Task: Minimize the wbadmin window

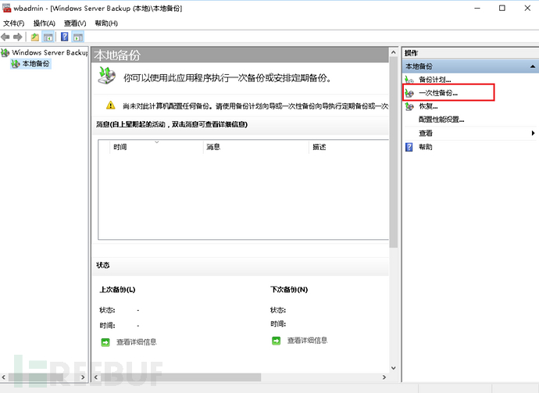Action: tap(477, 8)
